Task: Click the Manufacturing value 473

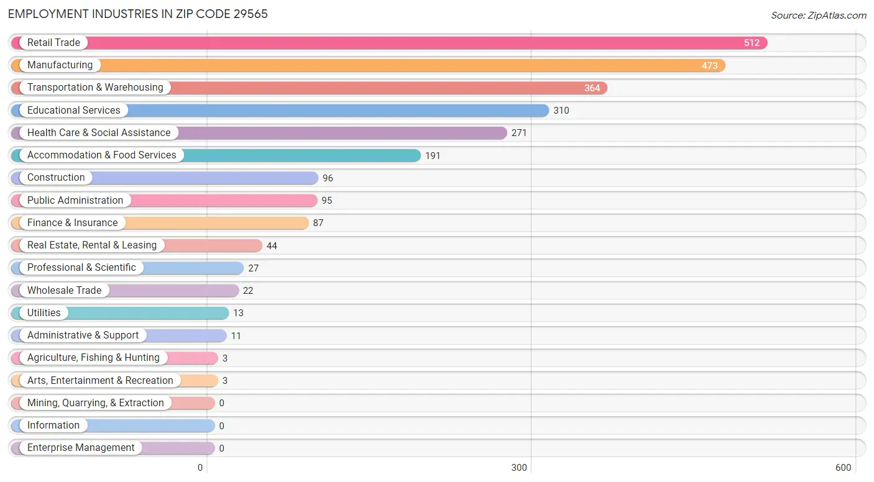Action: point(710,66)
